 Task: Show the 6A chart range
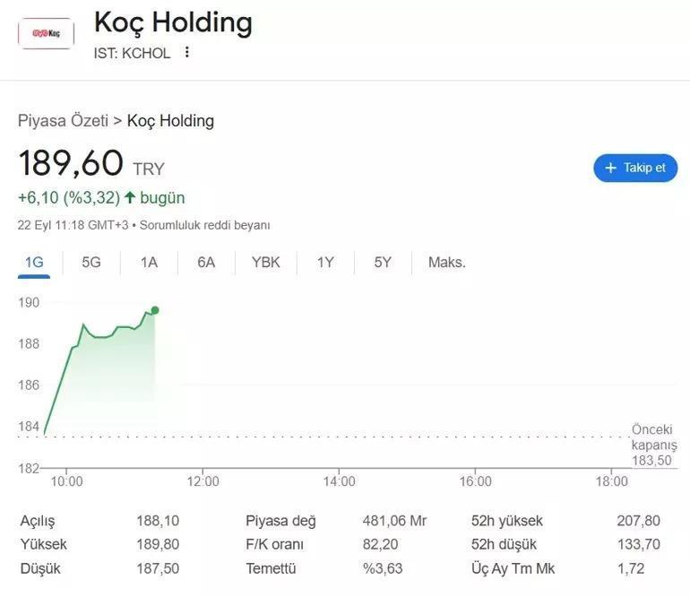click(x=206, y=263)
